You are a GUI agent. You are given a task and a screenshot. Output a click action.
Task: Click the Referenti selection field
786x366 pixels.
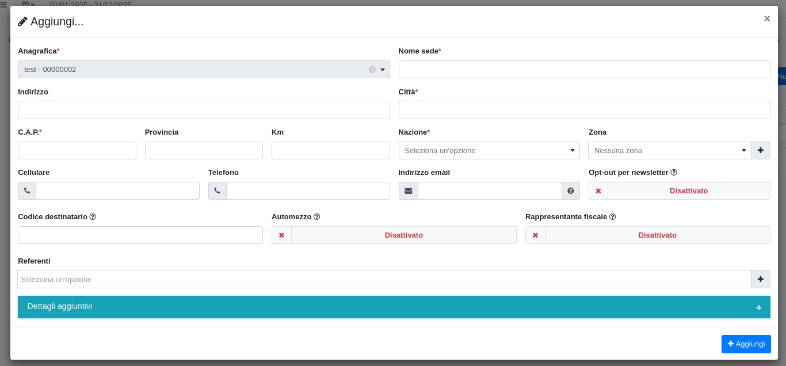pyautogui.click(x=384, y=279)
